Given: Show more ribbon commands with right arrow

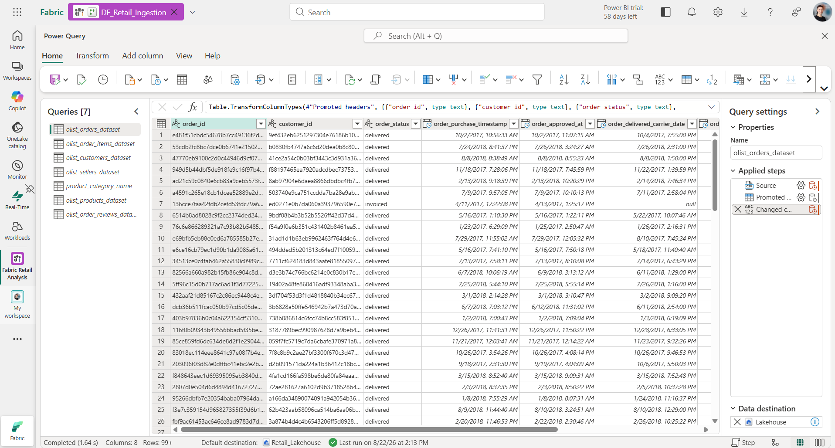Looking at the screenshot, I should 809,79.
